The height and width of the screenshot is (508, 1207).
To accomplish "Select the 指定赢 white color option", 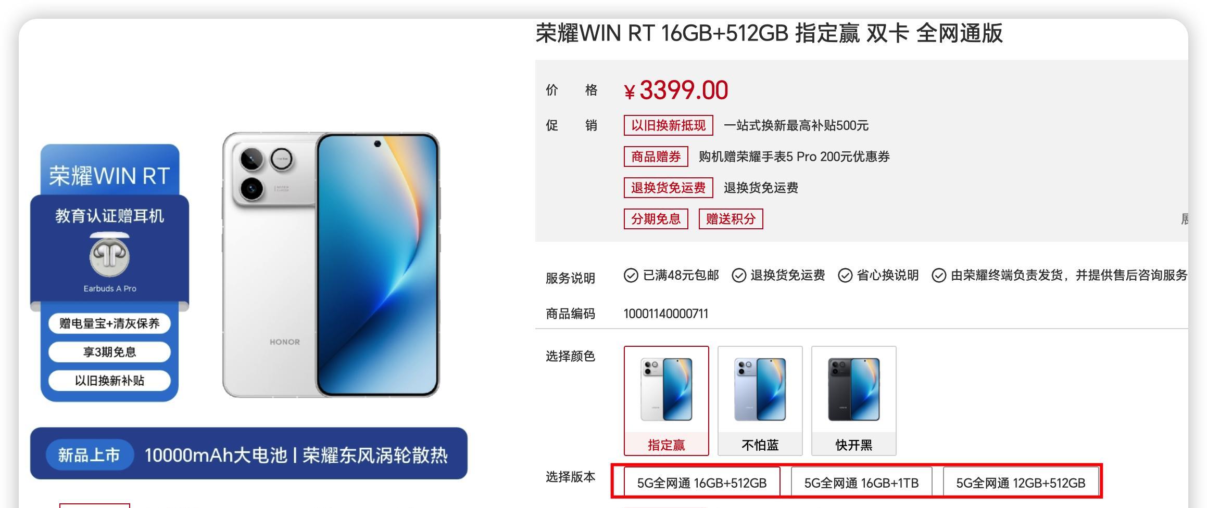I will (667, 401).
